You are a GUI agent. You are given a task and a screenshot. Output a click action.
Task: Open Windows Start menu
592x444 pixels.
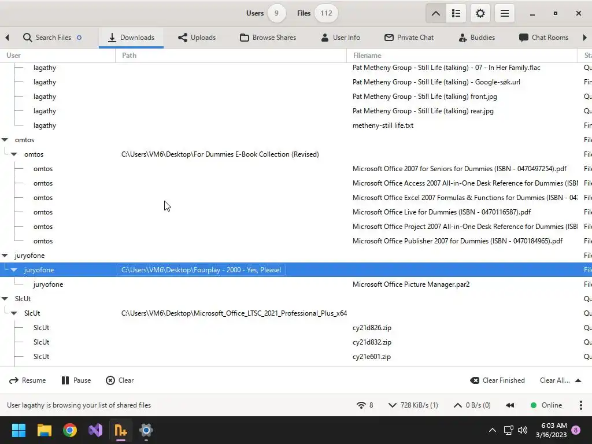click(x=18, y=430)
